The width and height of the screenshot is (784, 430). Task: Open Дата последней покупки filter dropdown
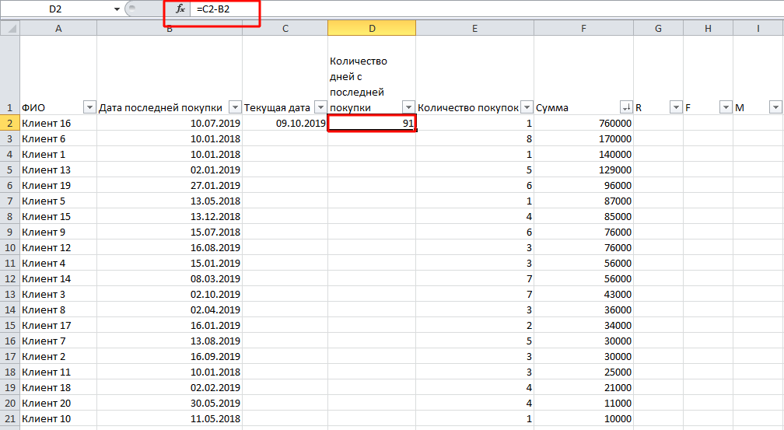(234, 107)
